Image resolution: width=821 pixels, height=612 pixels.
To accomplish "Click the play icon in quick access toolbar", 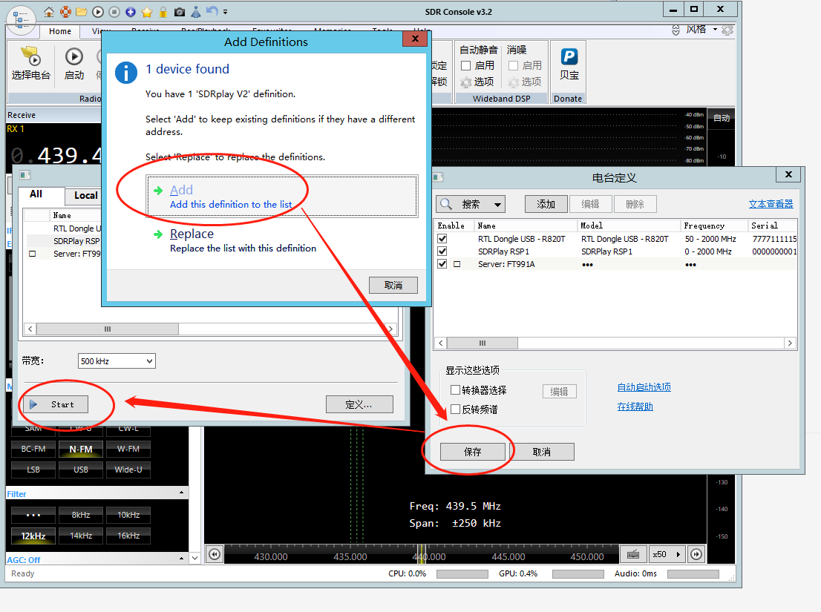I will 98,12.
